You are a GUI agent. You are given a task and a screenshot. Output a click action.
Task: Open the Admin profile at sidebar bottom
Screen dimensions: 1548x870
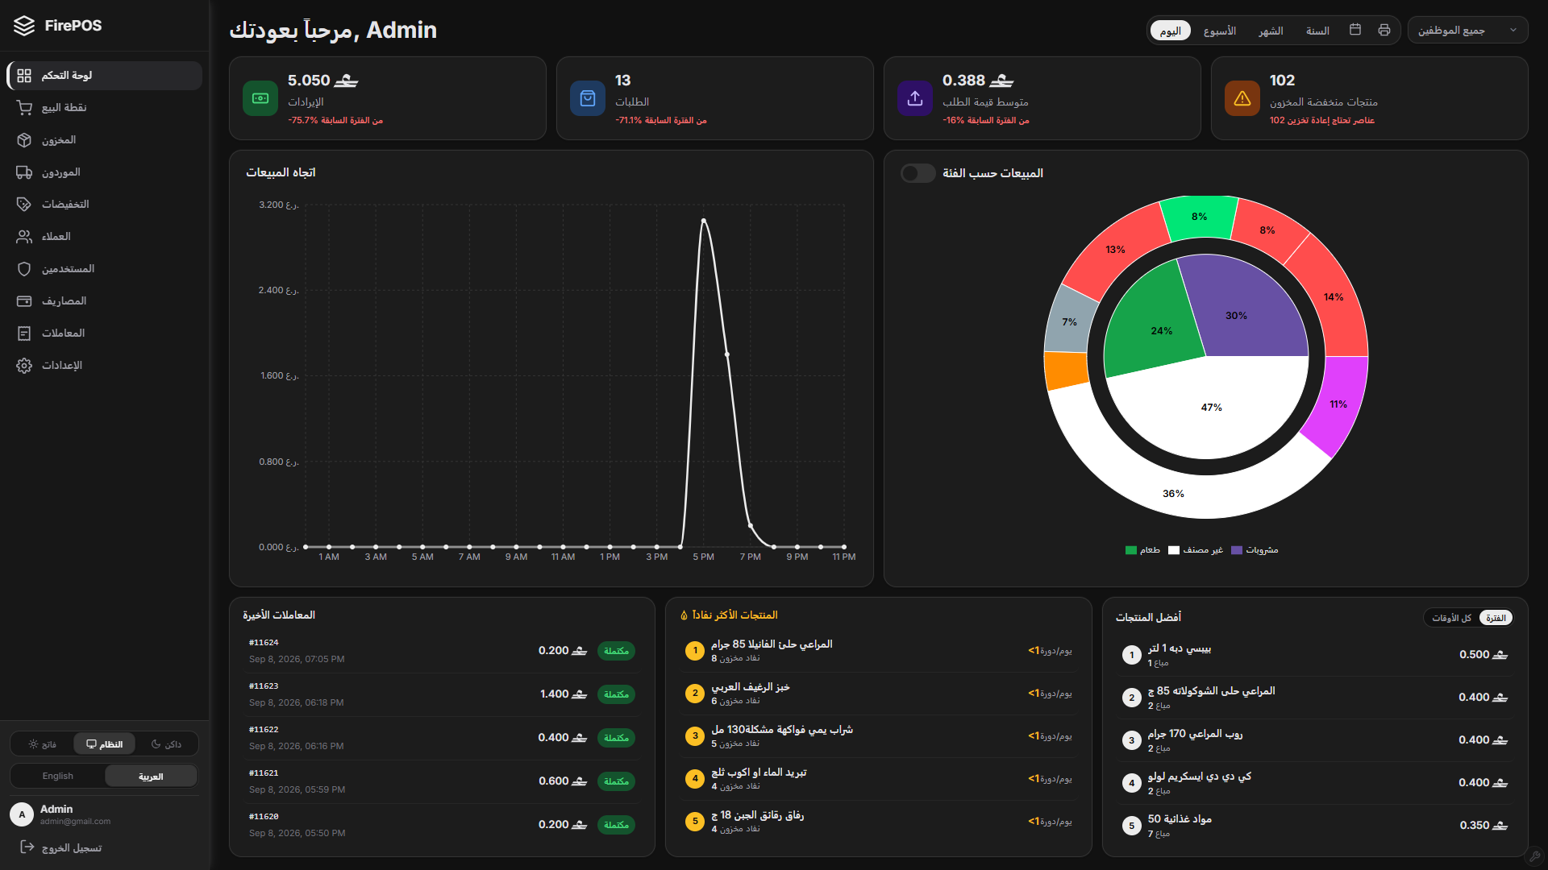[x=103, y=814]
